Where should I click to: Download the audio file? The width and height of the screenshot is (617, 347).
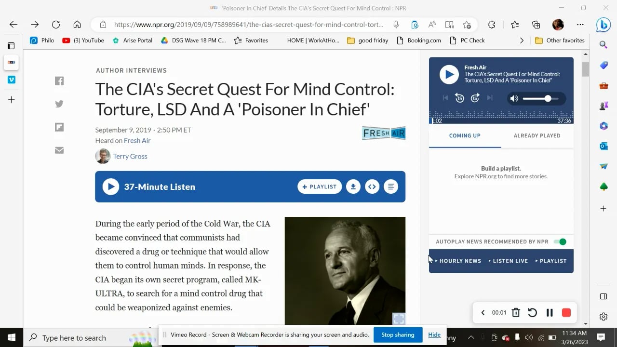coord(353,187)
